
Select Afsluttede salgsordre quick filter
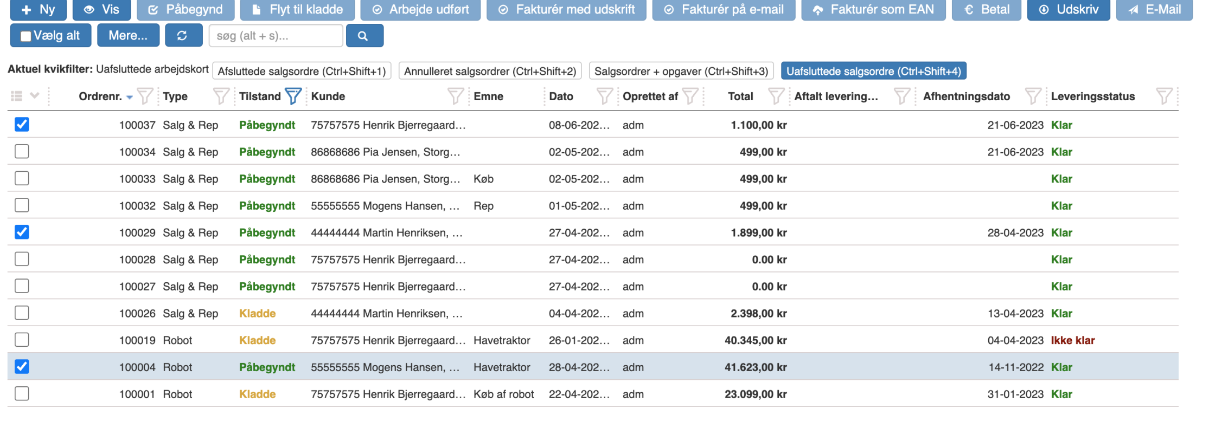click(x=302, y=71)
